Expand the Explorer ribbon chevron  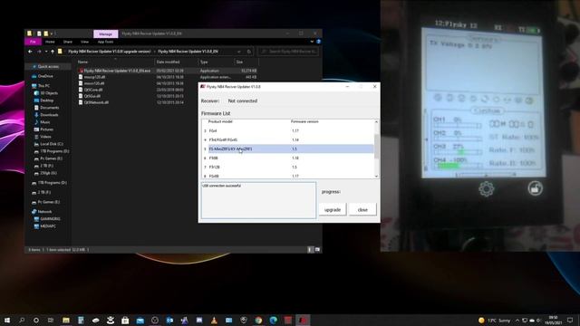pos(312,42)
